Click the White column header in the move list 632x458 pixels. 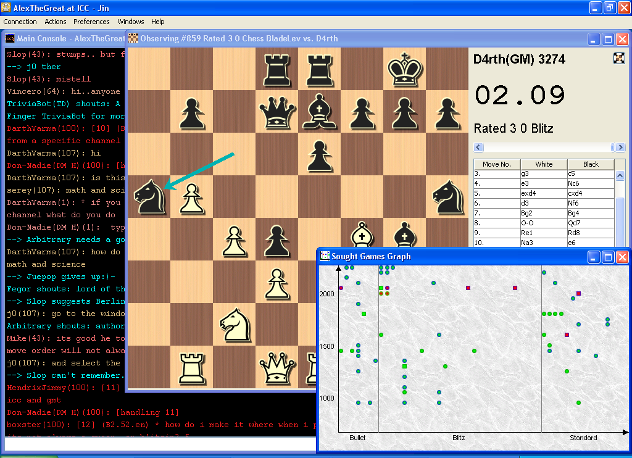[544, 164]
